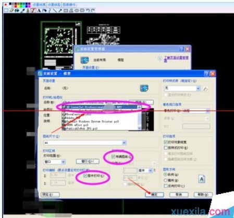Toggle the 打印对象线宽 checkbox

pos(165,142)
